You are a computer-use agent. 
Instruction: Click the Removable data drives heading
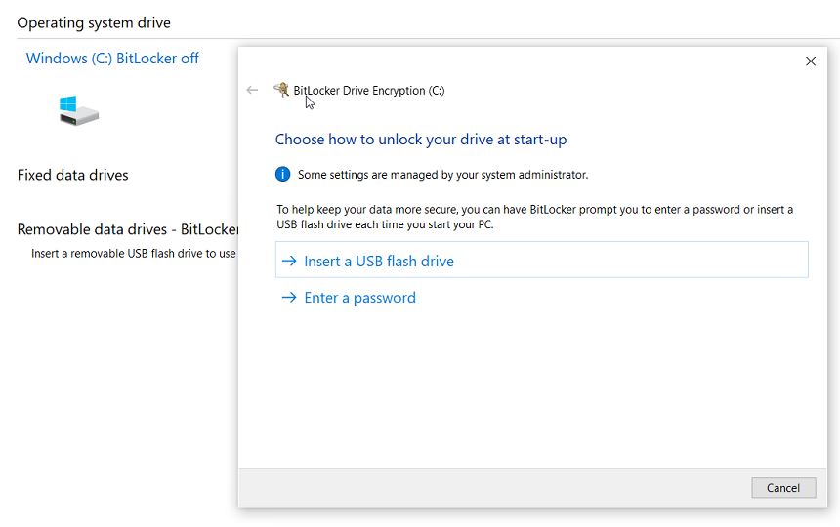click(x=127, y=230)
